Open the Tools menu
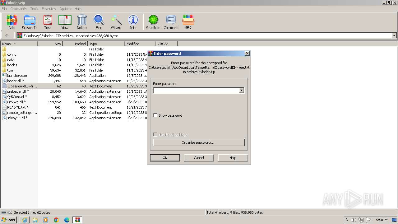The image size is (398, 224). pos(34,9)
